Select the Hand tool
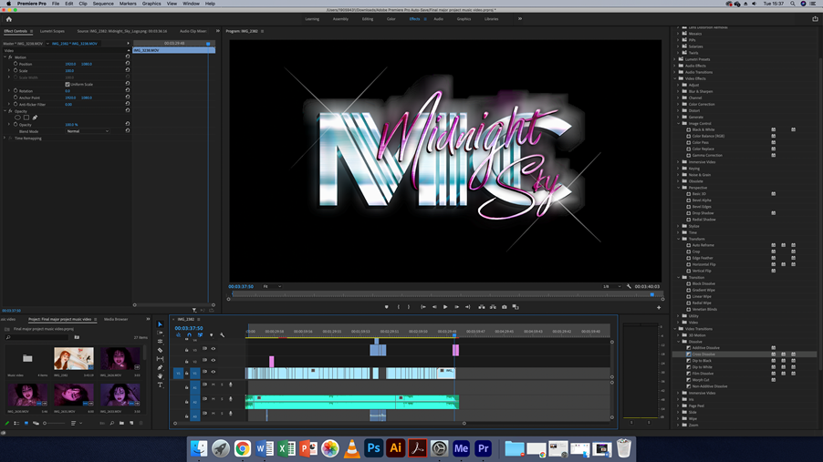The image size is (823, 462). pos(160,375)
